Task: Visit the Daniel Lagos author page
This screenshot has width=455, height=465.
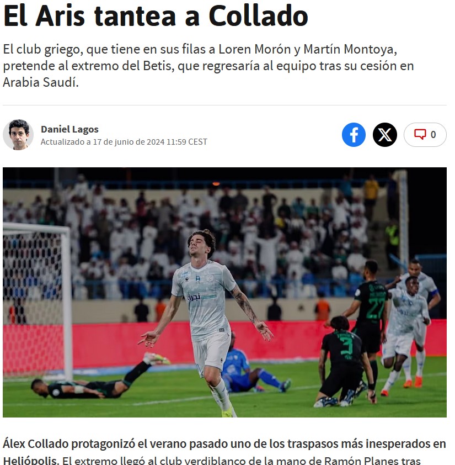Action: [x=69, y=129]
